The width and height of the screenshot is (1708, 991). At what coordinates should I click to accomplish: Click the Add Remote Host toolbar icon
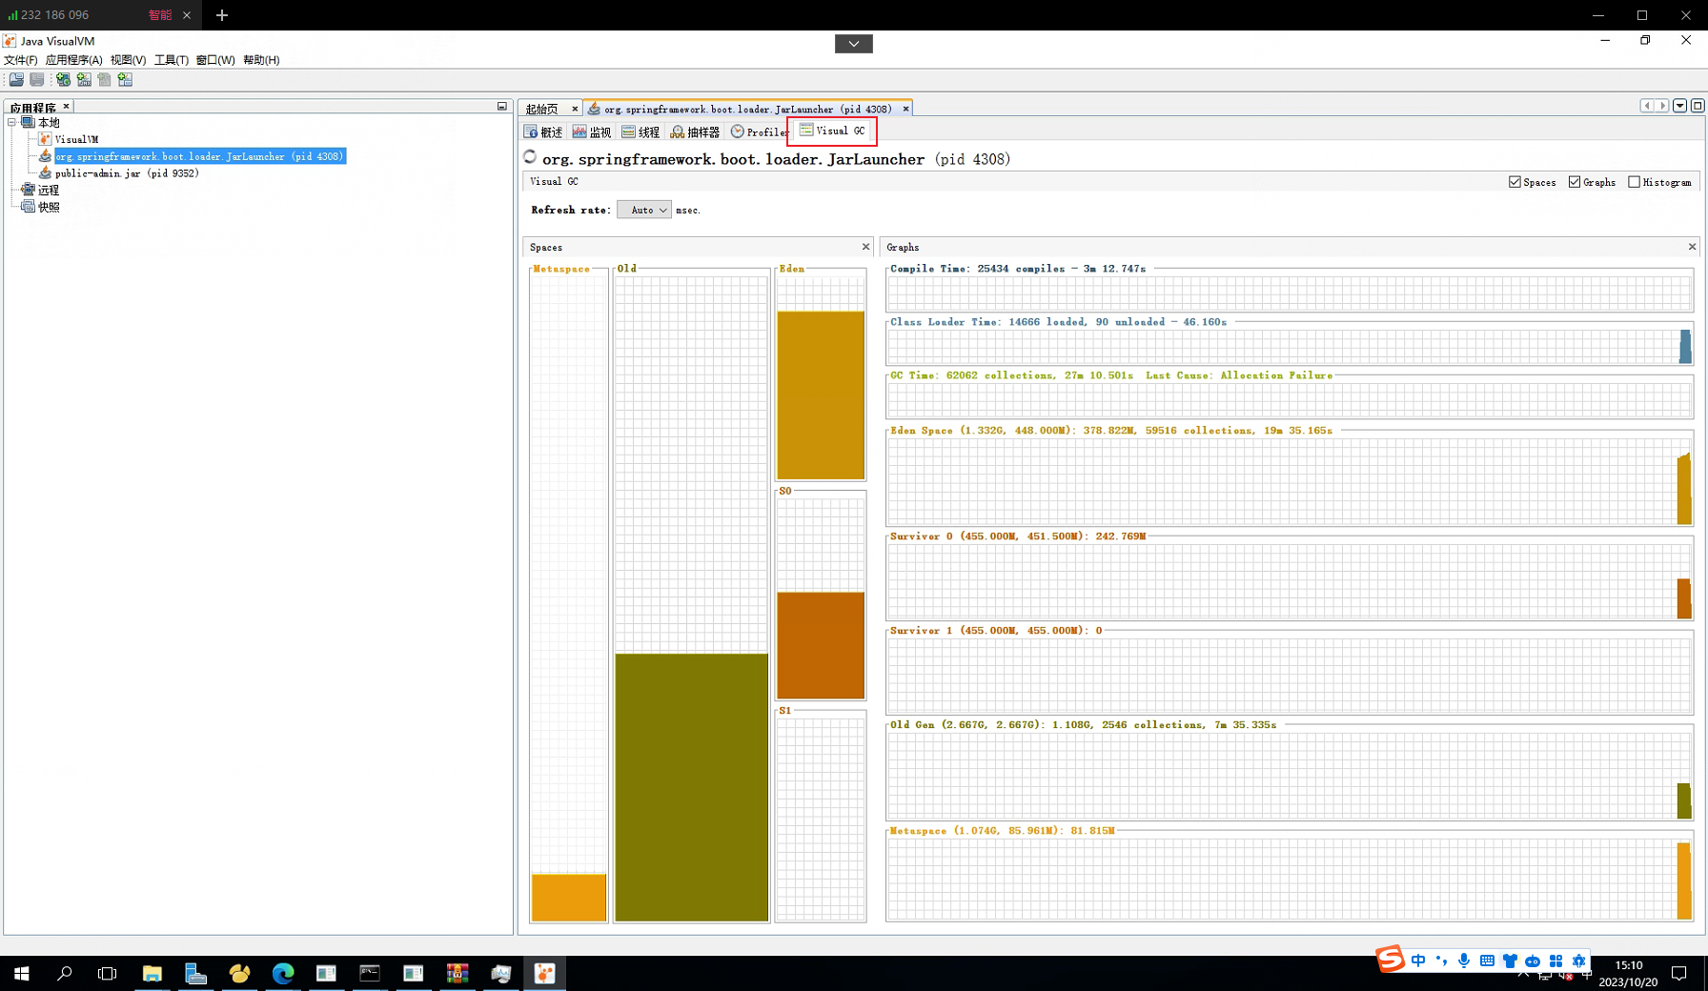click(x=63, y=80)
